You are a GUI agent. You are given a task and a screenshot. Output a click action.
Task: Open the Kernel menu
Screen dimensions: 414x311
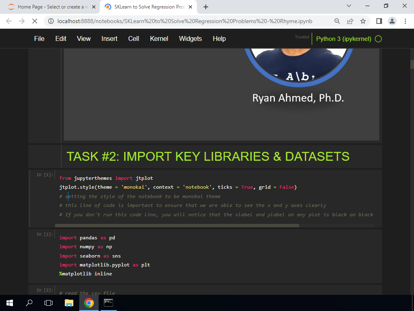pyautogui.click(x=159, y=38)
